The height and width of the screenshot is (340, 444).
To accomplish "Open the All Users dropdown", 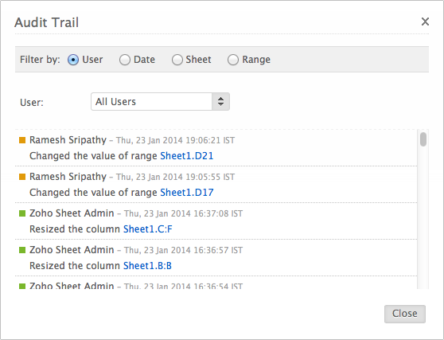I will (160, 101).
